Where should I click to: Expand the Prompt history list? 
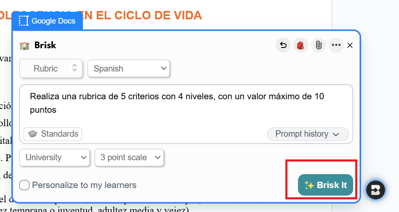[x=308, y=134]
